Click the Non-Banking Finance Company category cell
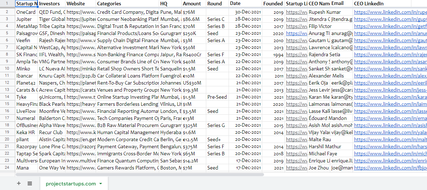The width and height of the screenshot is (427, 190). click(128, 54)
